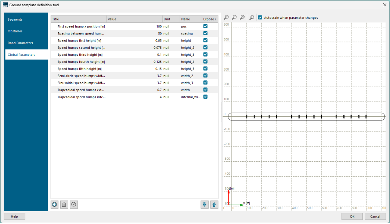Uncheck Expose checkbox for pos parameter
The image size is (390, 224).
tap(205, 26)
